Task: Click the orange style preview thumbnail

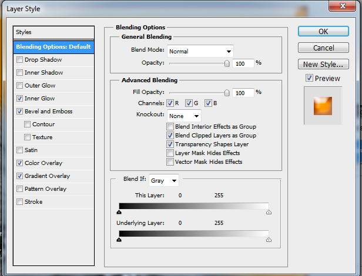Action: click(323, 105)
